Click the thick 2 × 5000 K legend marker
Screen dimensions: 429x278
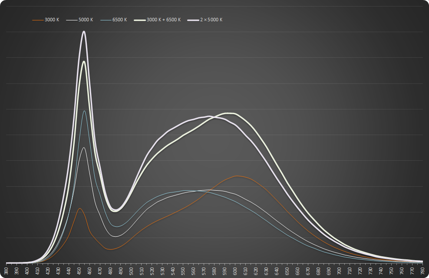coord(193,20)
